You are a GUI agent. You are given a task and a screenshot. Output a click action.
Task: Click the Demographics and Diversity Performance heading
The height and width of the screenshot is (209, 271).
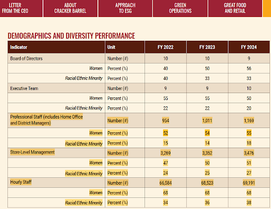pos(71,36)
